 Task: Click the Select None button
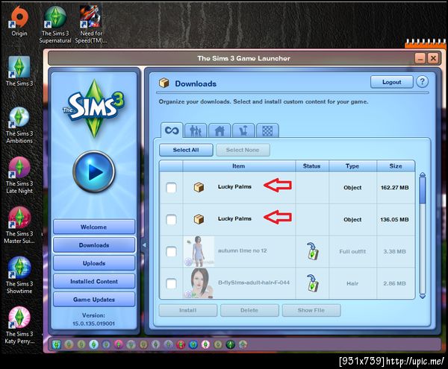click(243, 150)
